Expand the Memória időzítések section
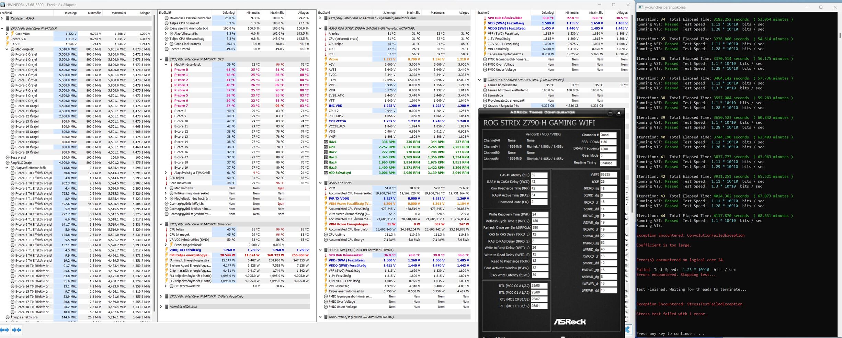Screen dimensions: 842x338 (161, 307)
